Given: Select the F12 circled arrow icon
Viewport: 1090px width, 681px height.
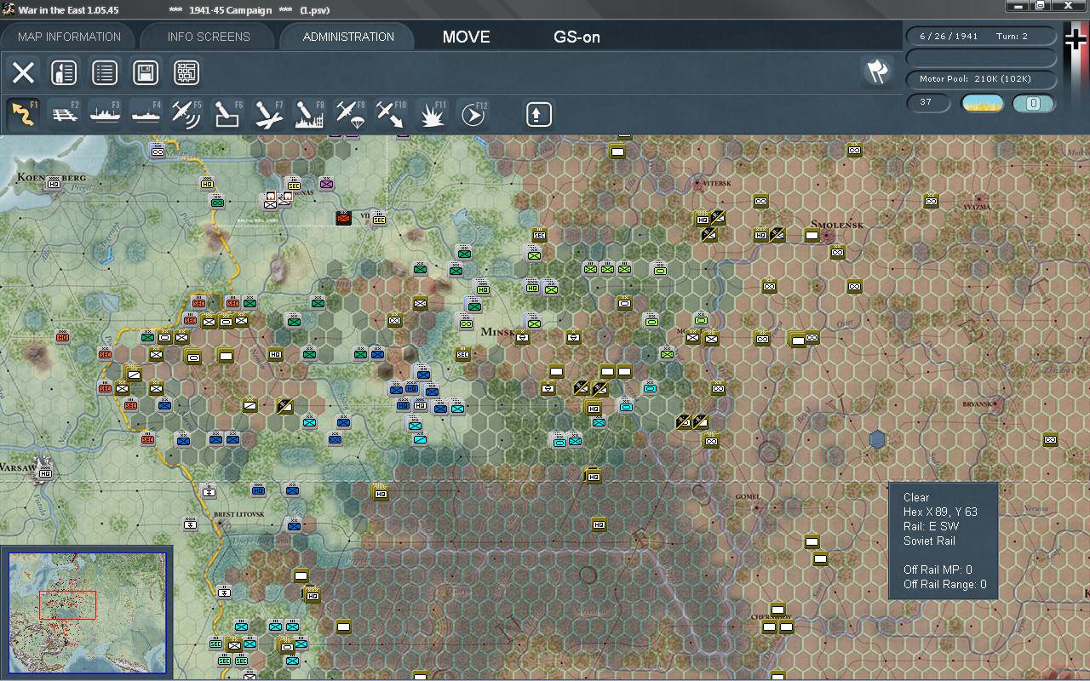Looking at the screenshot, I should 473,114.
